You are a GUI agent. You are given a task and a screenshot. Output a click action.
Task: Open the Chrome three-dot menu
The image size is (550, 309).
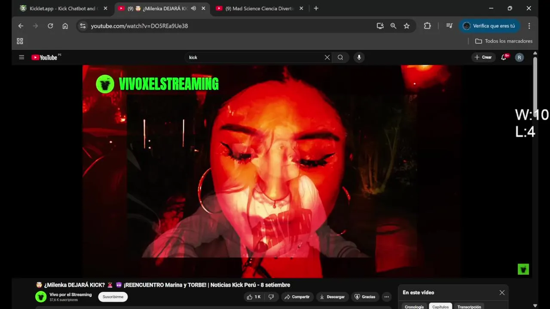click(x=529, y=26)
